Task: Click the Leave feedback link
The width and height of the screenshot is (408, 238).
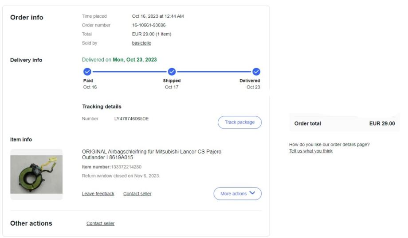Action: click(98, 194)
